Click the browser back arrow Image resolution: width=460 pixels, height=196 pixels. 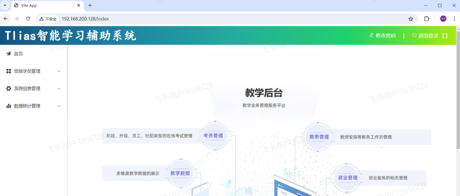(x=6, y=19)
